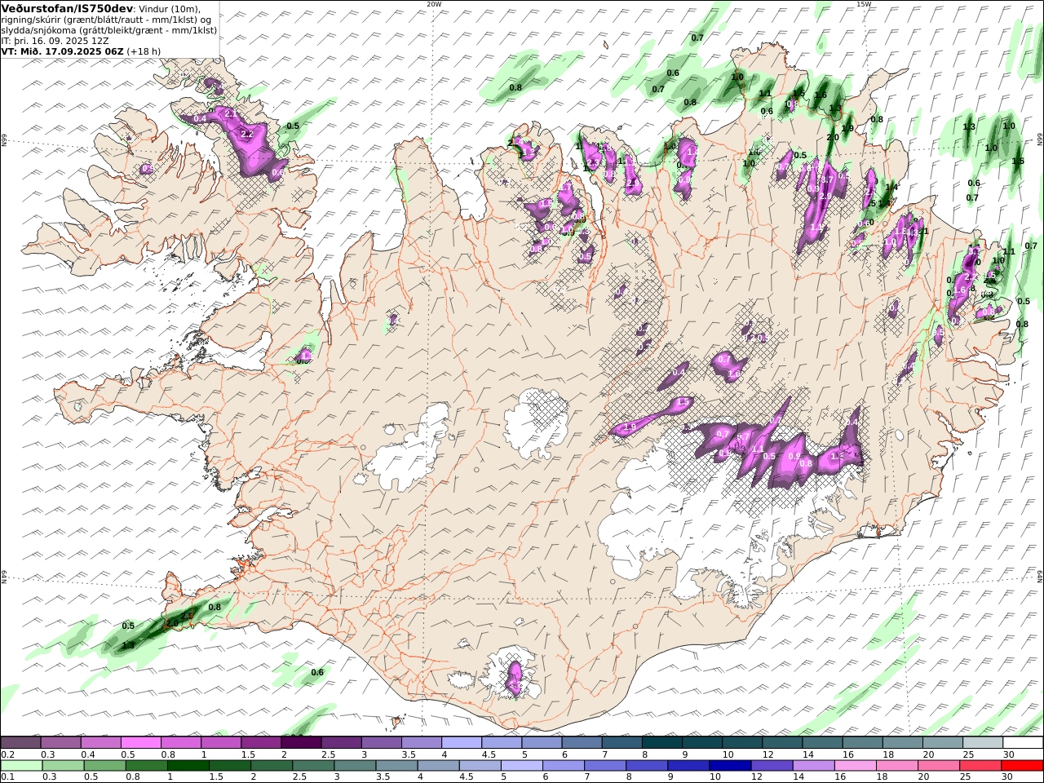Click the top legend swatch between 18 and 20

click(x=902, y=743)
